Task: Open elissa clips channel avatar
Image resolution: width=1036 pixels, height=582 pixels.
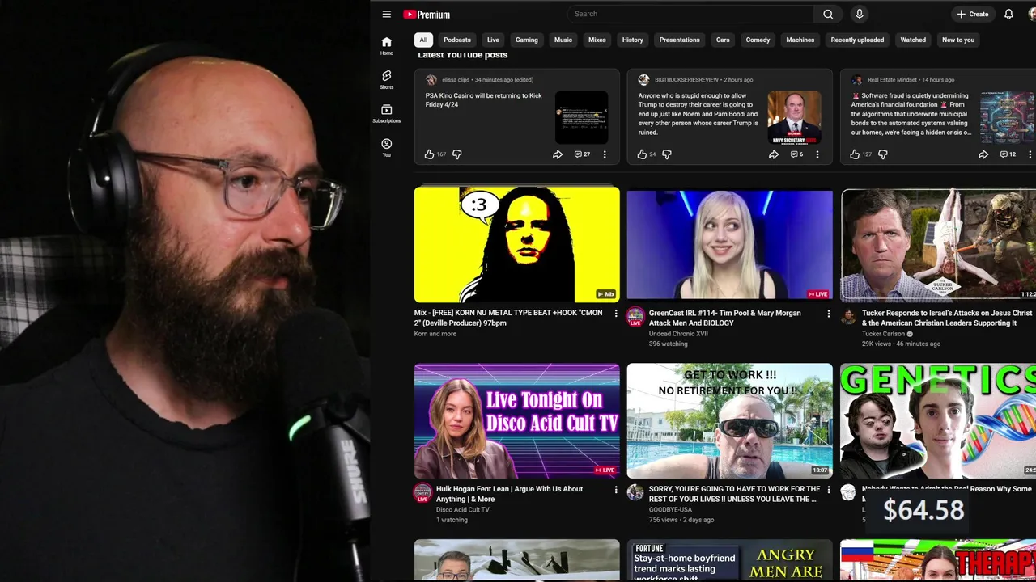Action: 431,80
